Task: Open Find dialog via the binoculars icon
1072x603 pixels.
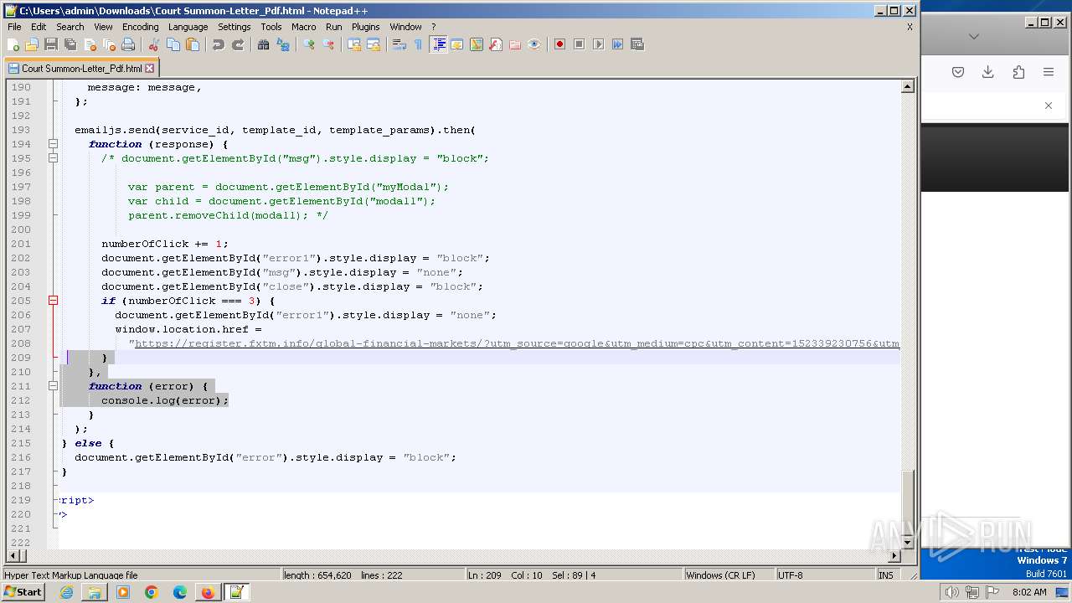Action: tap(263, 44)
